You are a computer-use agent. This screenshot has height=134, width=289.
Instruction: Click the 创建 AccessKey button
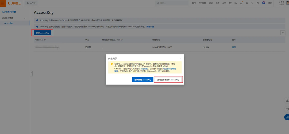point(43,33)
